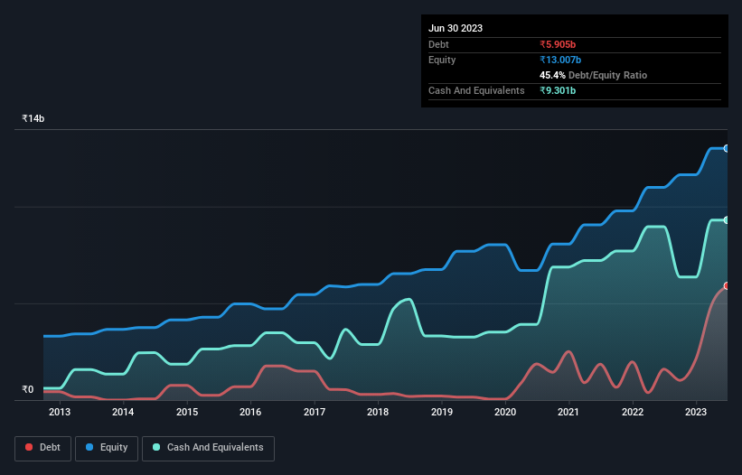This screenshot has height=475, width=742.
Task: Click the ₹0 y-axis label
Action: tap(28, 389)
